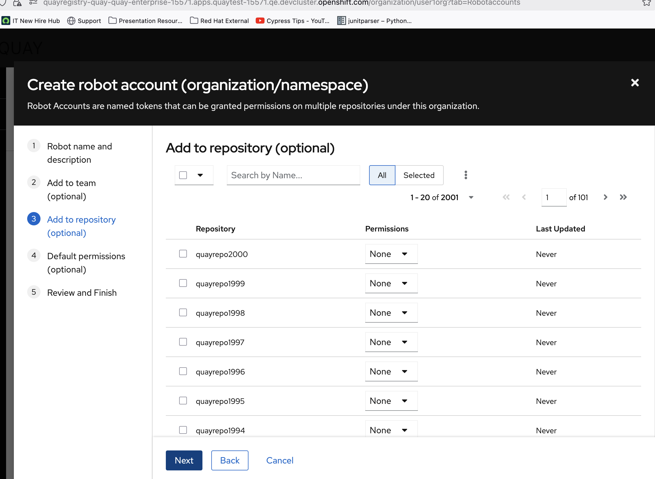
Task: Open permissions dropdown for quayrepo1999
Action: click(391, 284)
